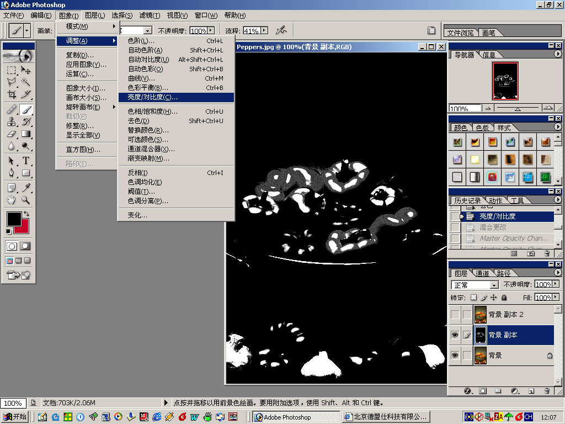Hide the 背景 layer eye
This screenshot has height=424, width=565.
tap(455, 356)
